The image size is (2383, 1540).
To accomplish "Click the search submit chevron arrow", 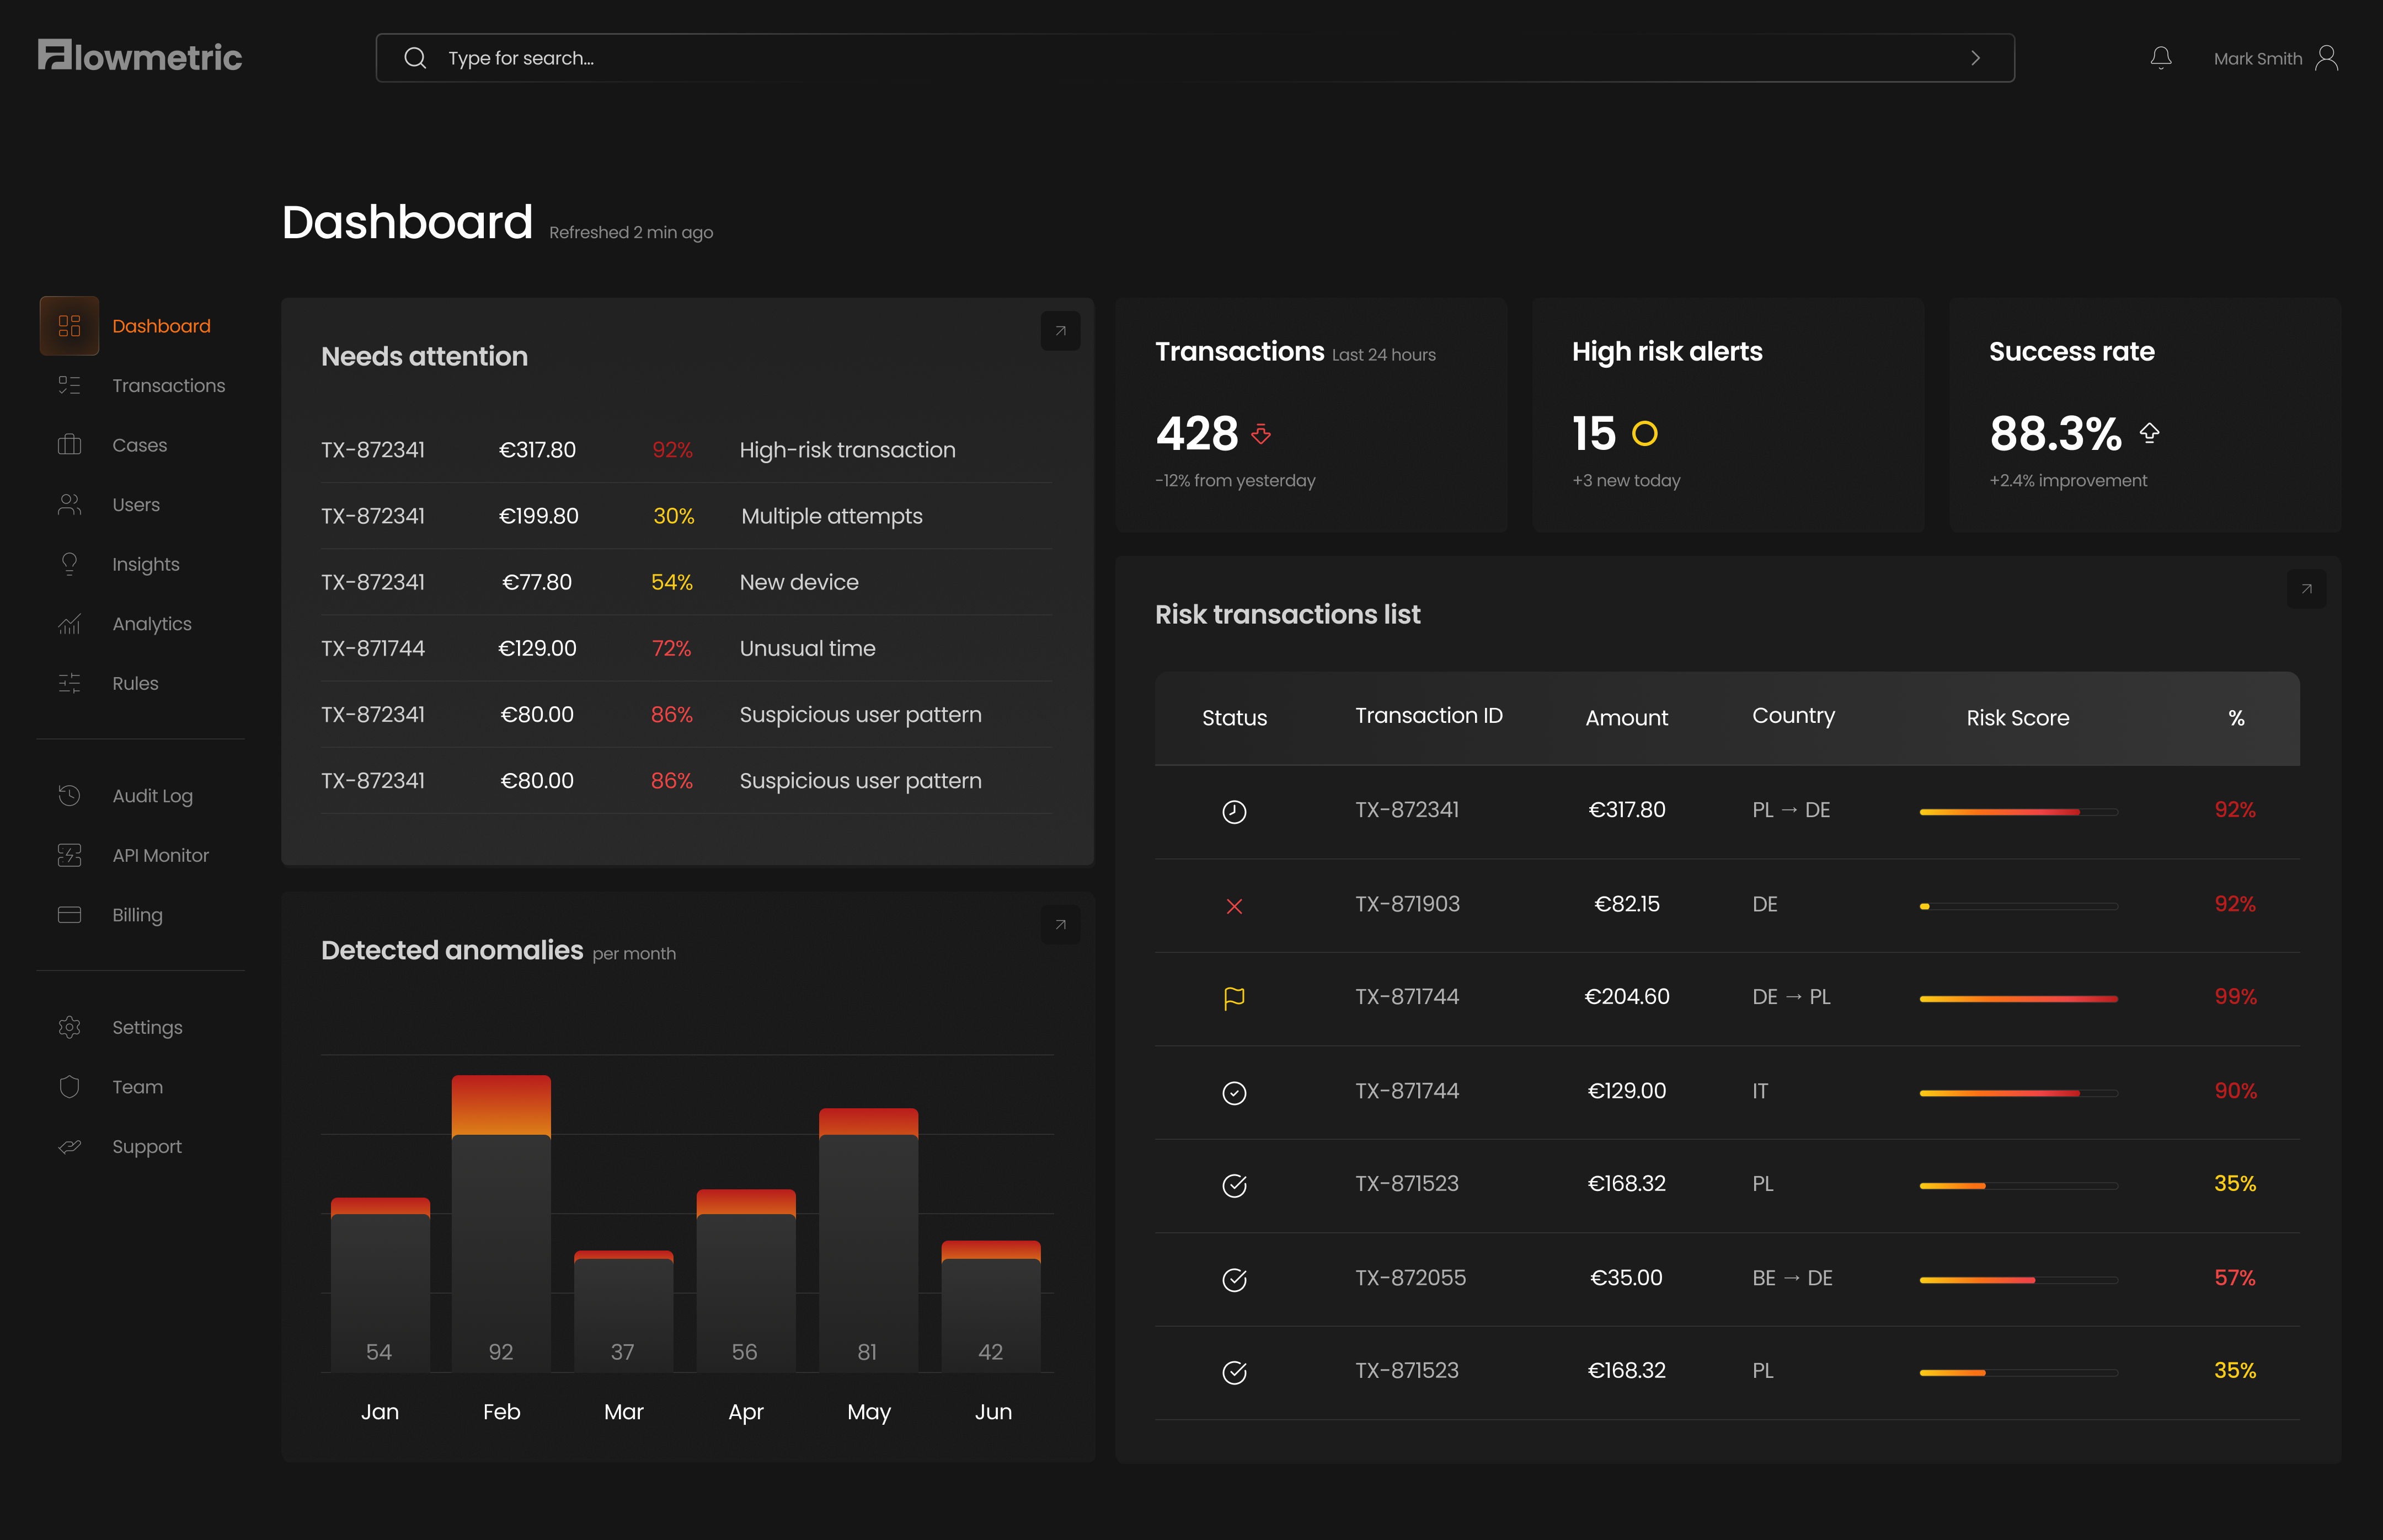I will coord(1975,58).
